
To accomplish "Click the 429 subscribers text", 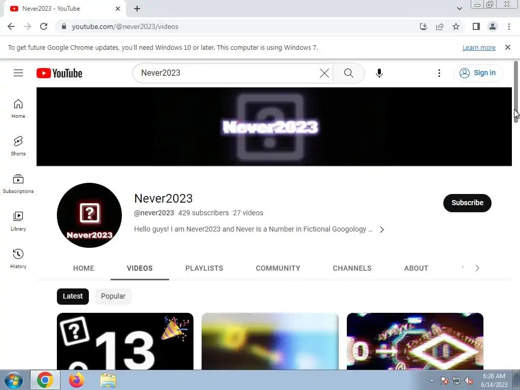I will pos(203,213).
